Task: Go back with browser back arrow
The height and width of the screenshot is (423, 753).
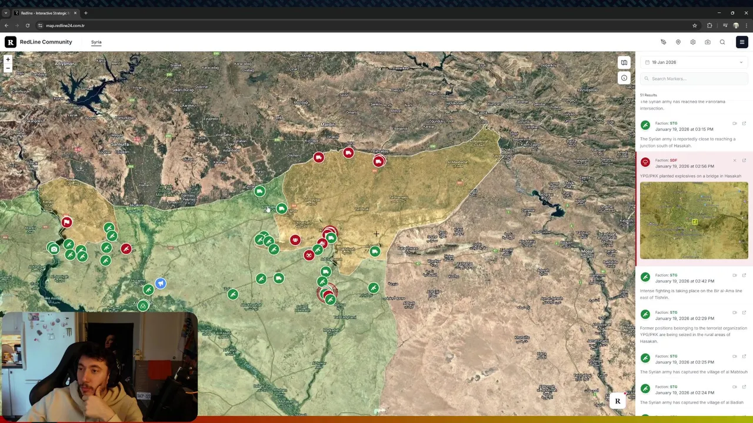Action: click(x=6, y=25)
